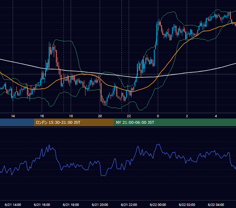The width and height of the screenshot is (236, 208).
Task: Click the 6/21 16:00 date label
Action: tap(42, 205)
